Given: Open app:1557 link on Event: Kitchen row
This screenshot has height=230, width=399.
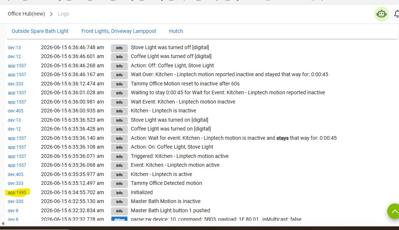Looking at the screenshot, I should [17, 165].
